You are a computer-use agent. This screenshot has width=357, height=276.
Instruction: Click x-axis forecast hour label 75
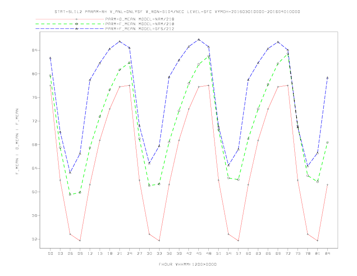click(298, 253)
